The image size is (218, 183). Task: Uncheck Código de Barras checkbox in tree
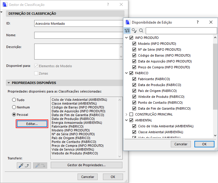(134, 55)
